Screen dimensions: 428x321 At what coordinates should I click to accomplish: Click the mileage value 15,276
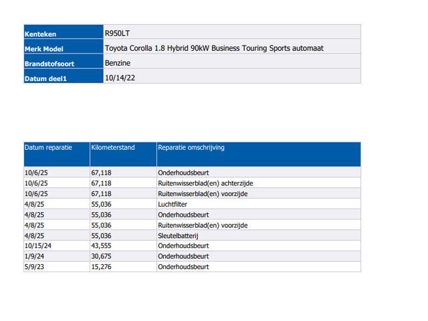coord(101,267)
